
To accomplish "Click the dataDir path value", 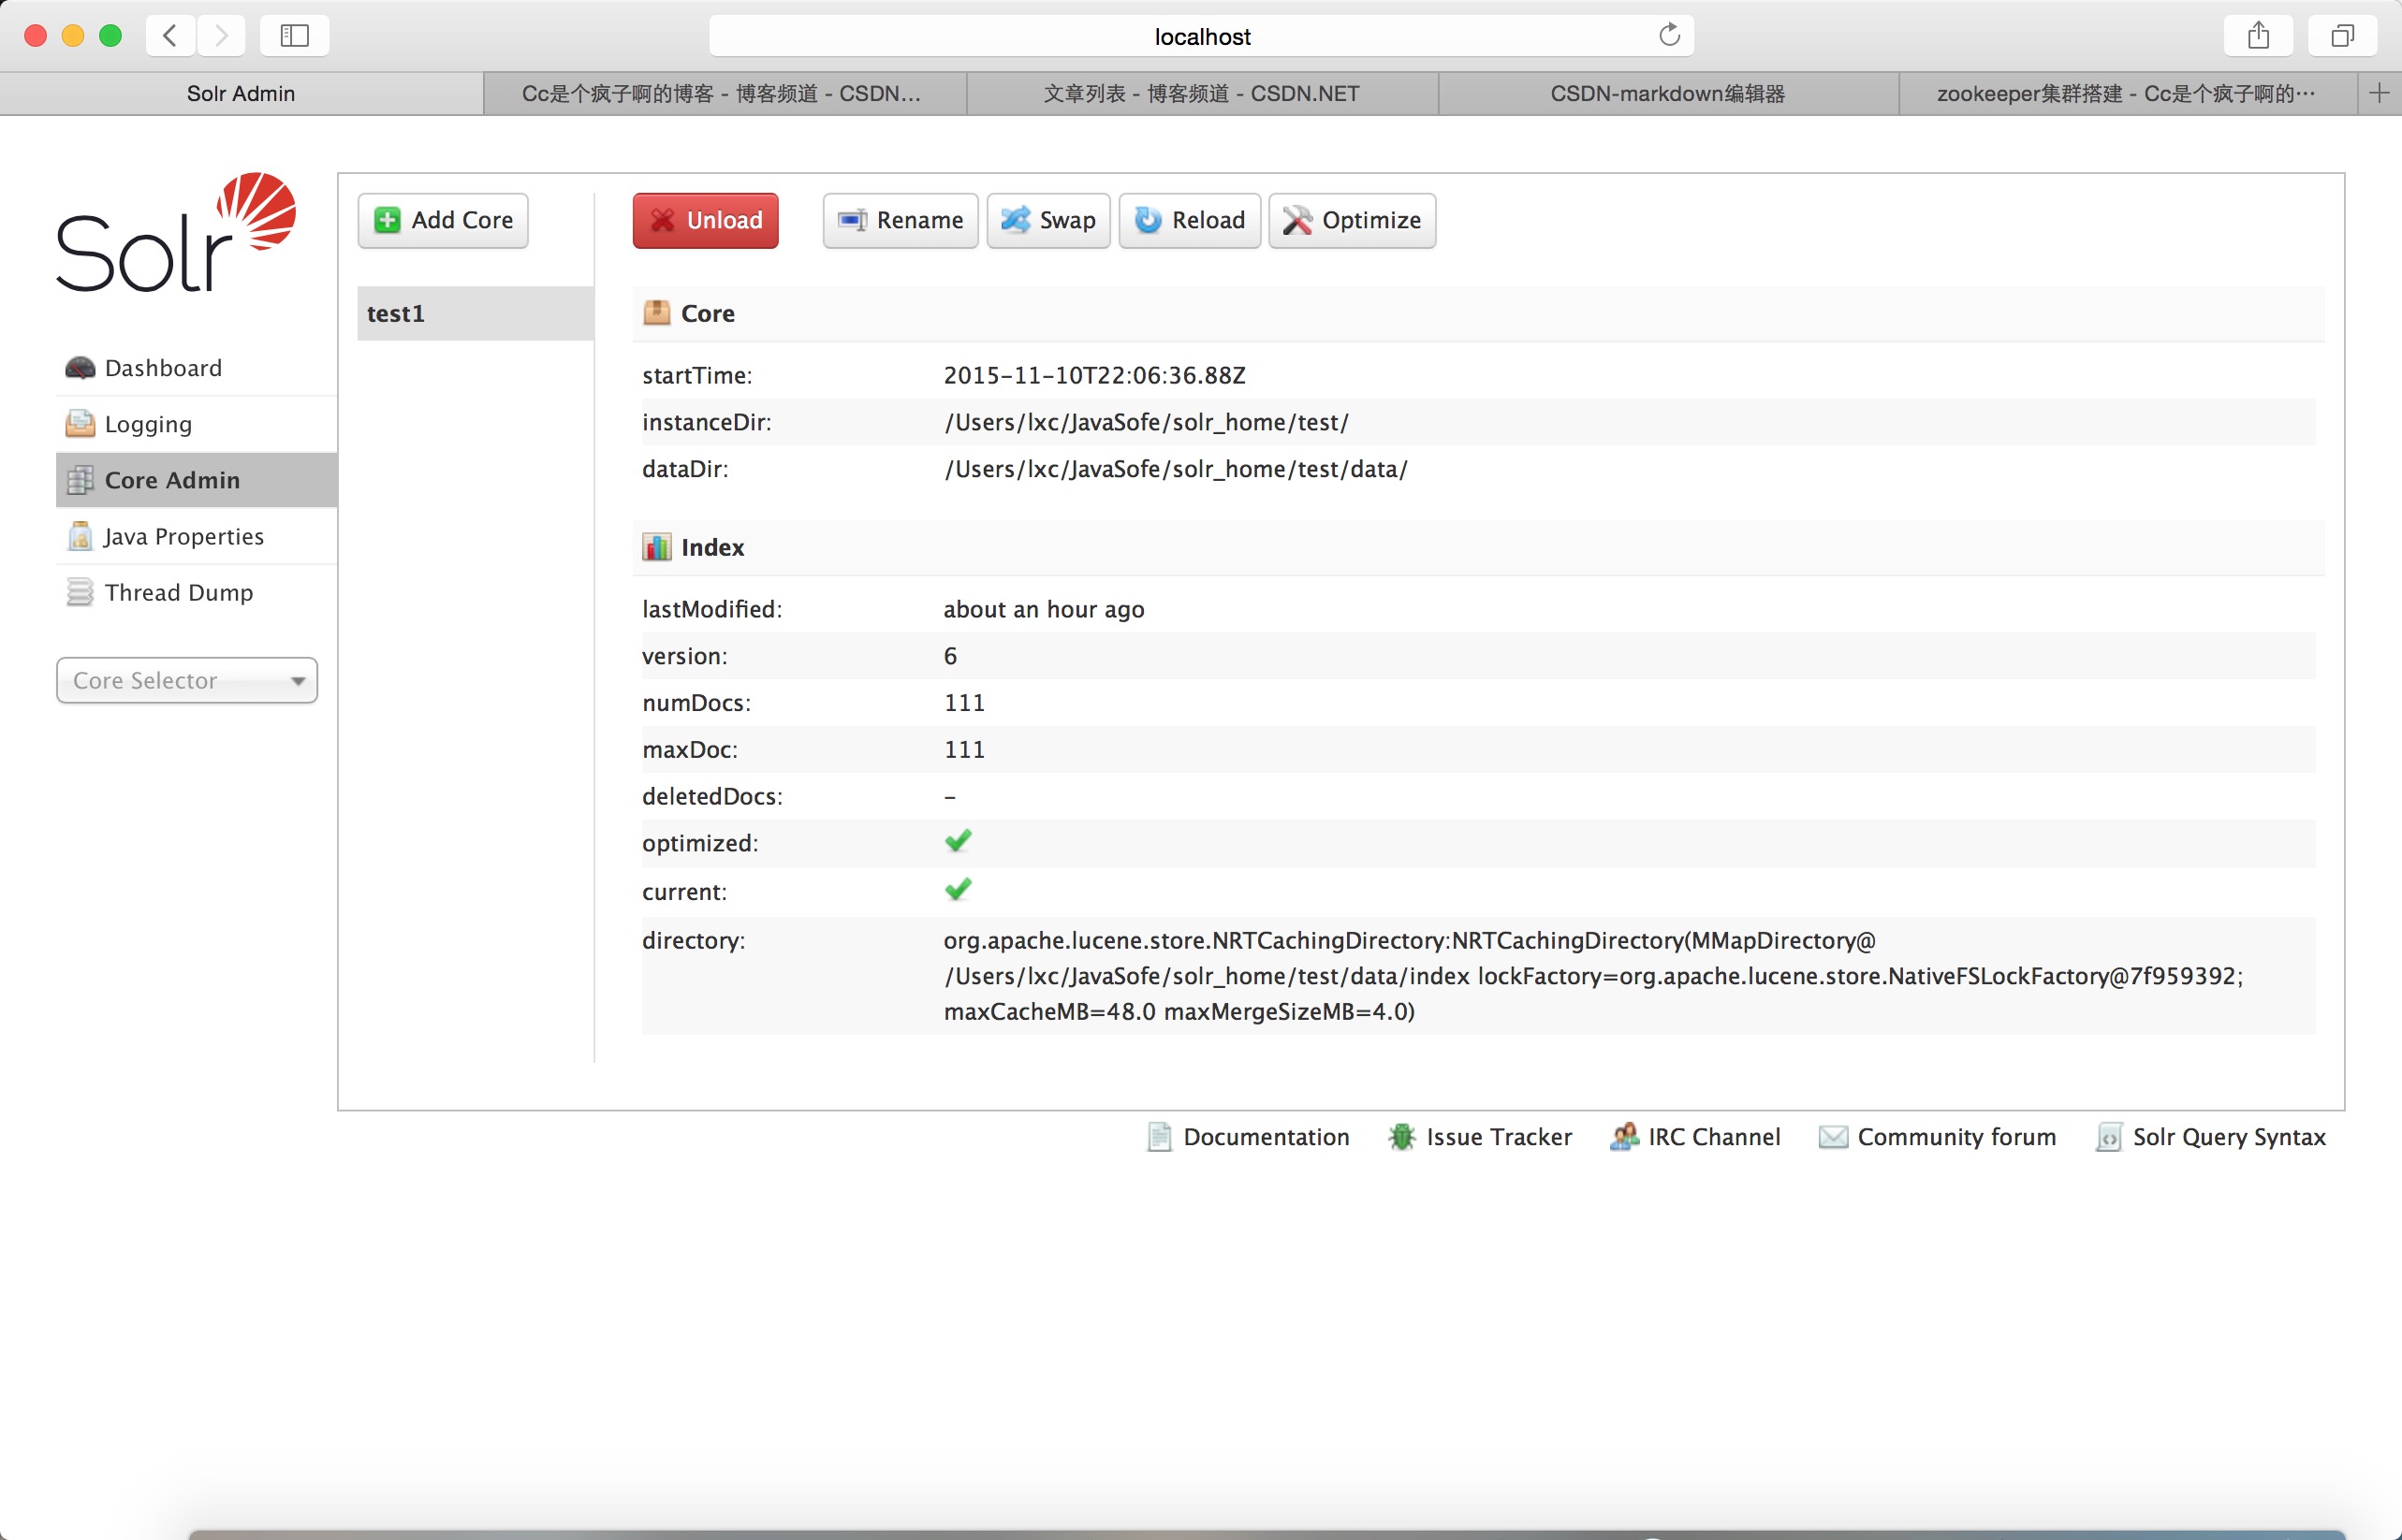I will coord(1176,469).
